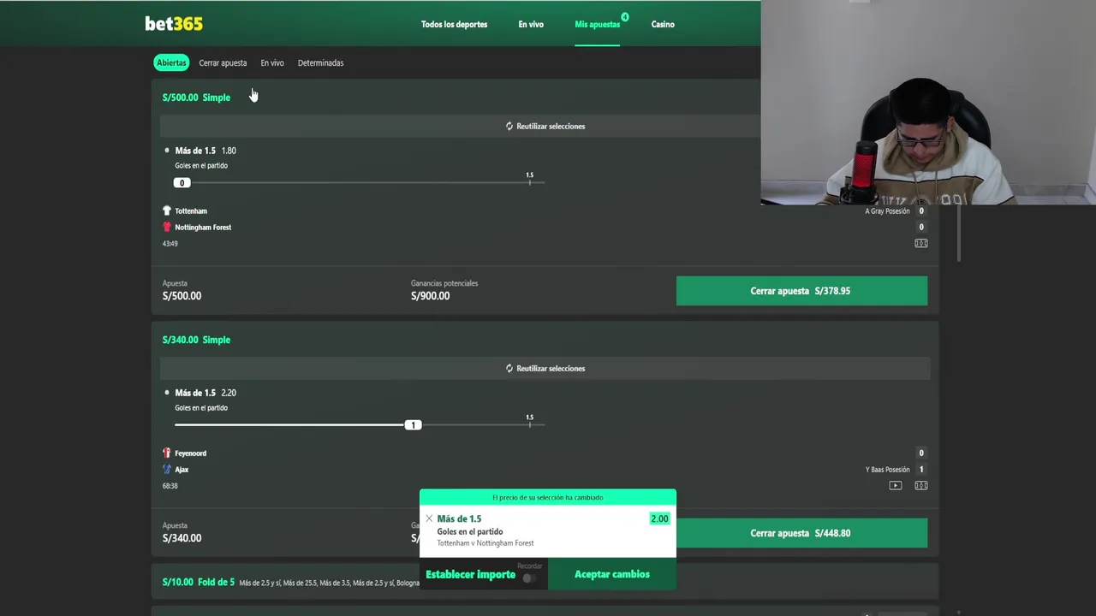Switch to the En vivo bets filter
The image size is (1096, 616).
(x=272, y=62)
